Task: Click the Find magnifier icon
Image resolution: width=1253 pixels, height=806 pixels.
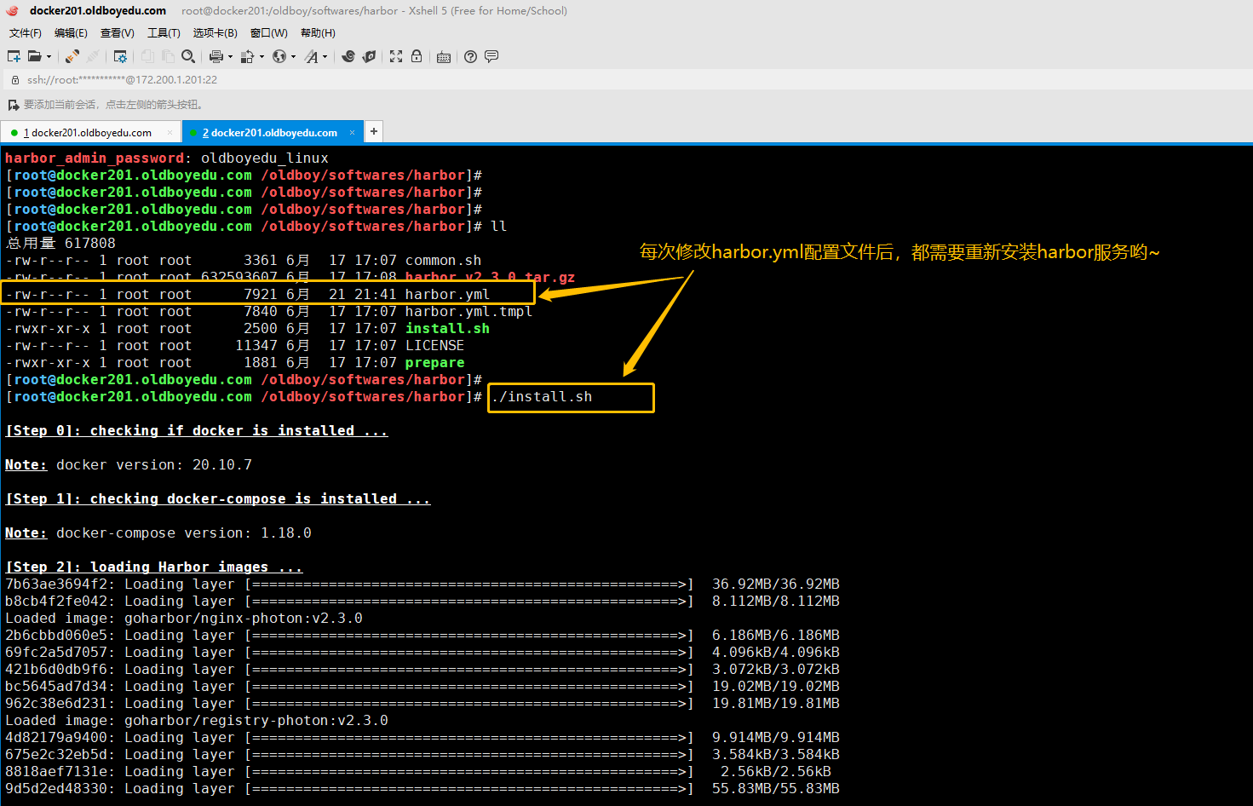Action: [x=188, y=56]
